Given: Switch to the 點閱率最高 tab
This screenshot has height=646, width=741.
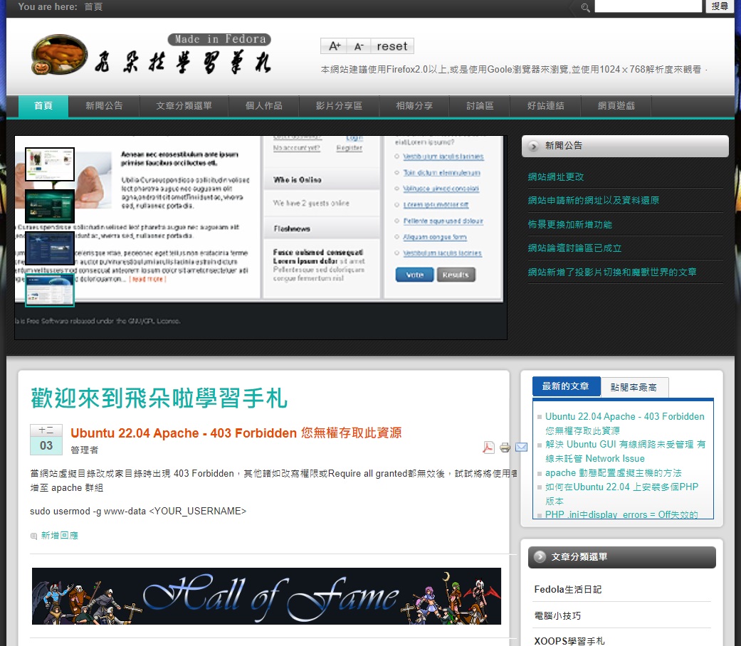Looking at the screenshot, I should click(634, 387).
